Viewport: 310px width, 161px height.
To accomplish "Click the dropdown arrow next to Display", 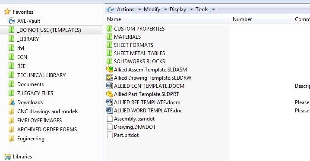I will [x=191, y=9].
